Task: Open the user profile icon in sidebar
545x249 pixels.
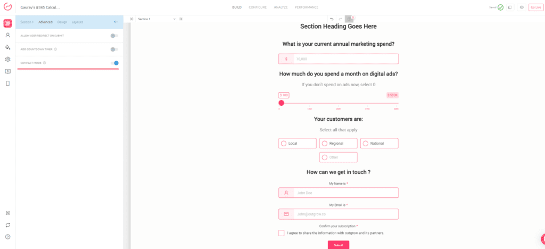Action: (x=8, y=35)
